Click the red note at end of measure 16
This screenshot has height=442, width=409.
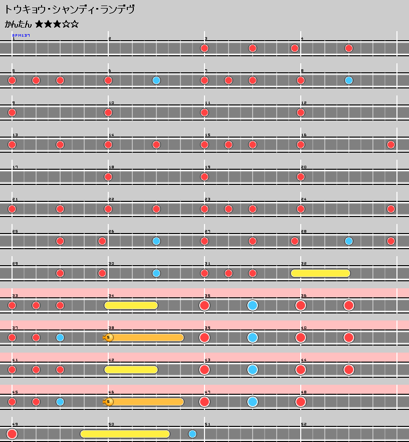point(391,145)
